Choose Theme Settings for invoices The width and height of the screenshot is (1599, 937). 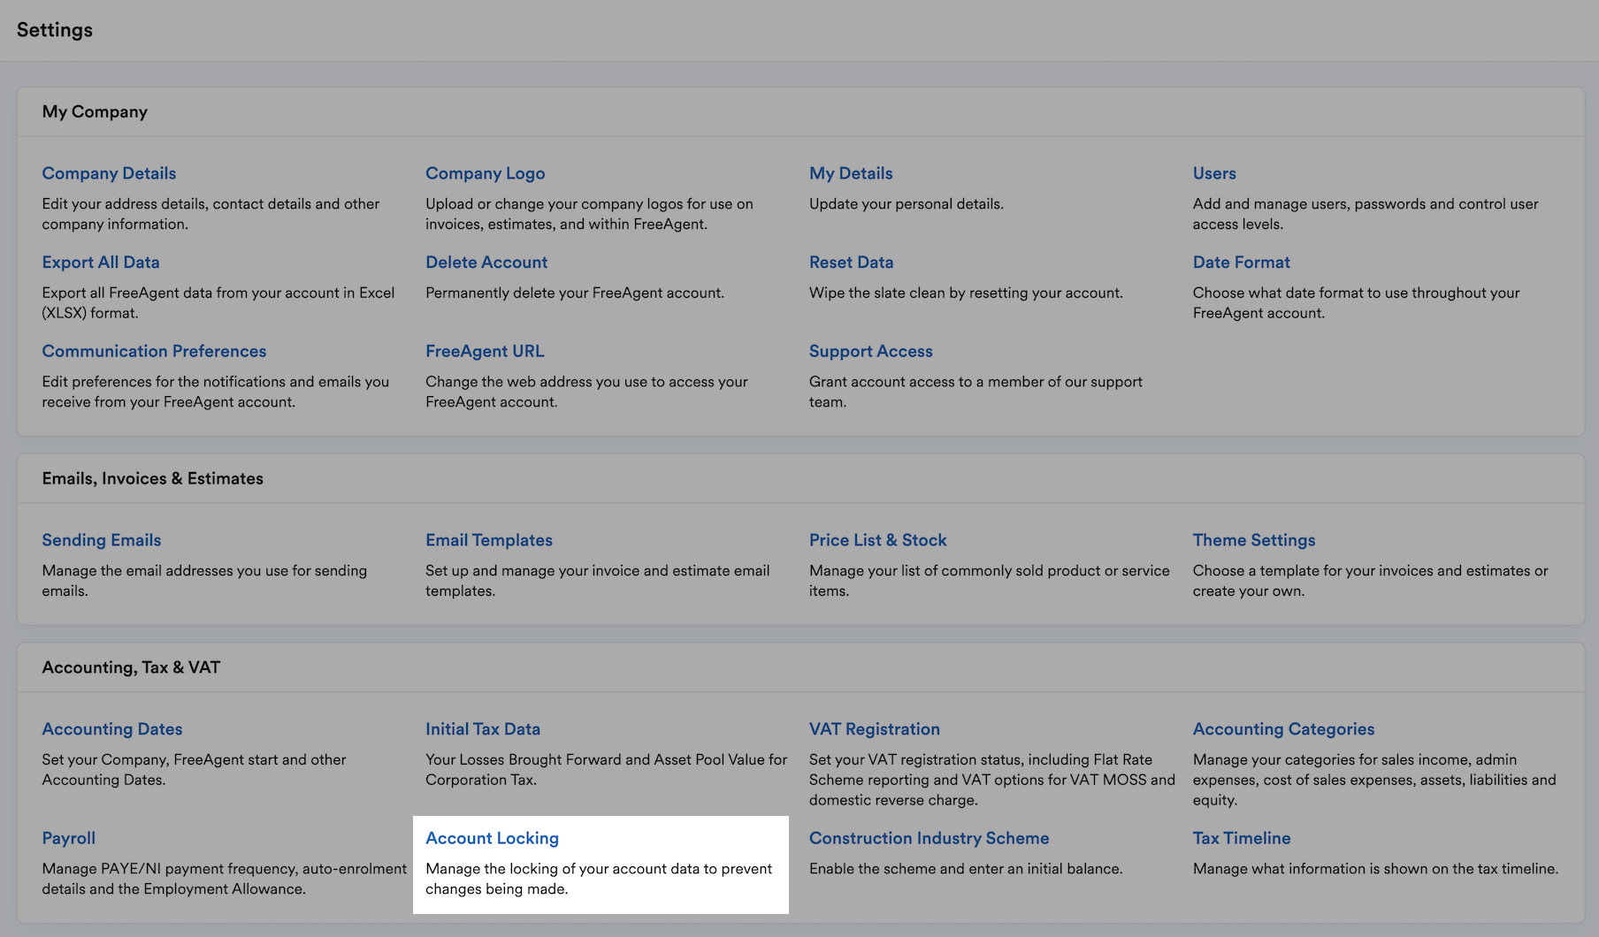click(1254, 540)
